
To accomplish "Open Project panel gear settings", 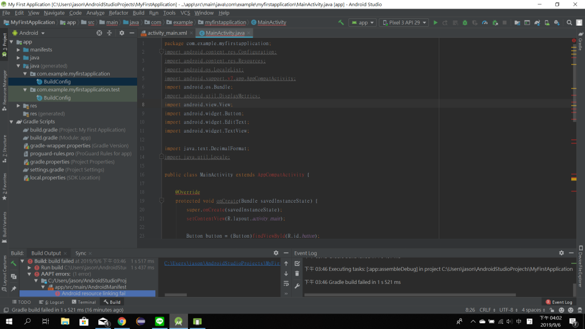I will click(122, 33).
